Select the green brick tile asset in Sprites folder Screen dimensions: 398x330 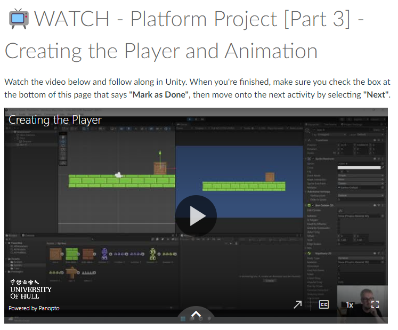[72, 254]
